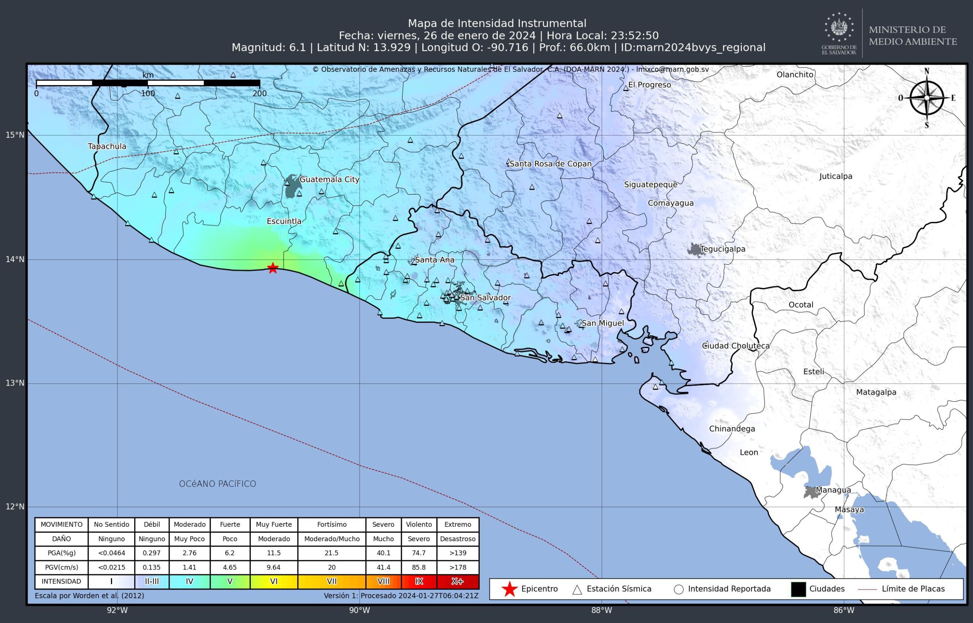Click the seismic station triangle near Tapachula coast
973x623 pixels.
94,197
